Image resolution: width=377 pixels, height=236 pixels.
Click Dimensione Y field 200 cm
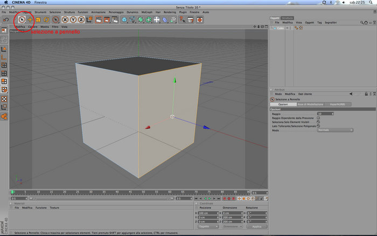point(232,217)
